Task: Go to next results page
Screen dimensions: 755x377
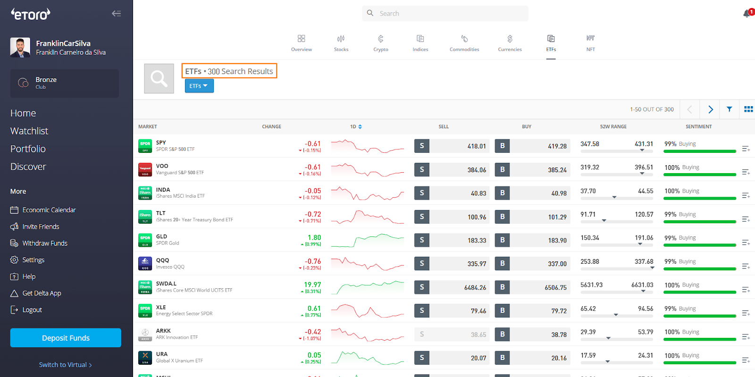Action: point(710,109)
